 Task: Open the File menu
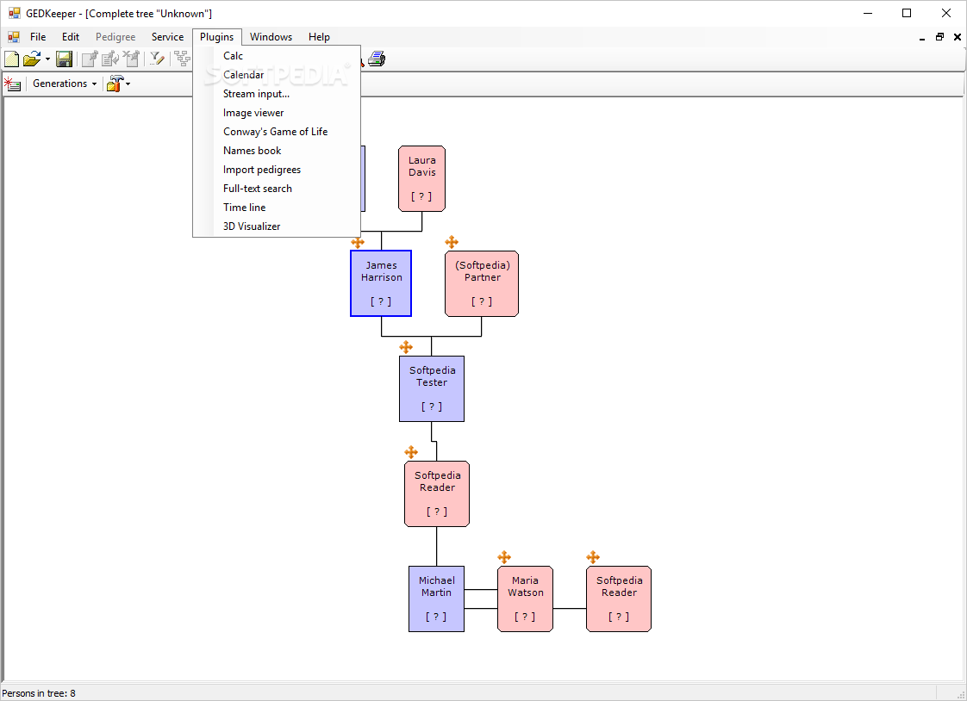click(38, 37)
